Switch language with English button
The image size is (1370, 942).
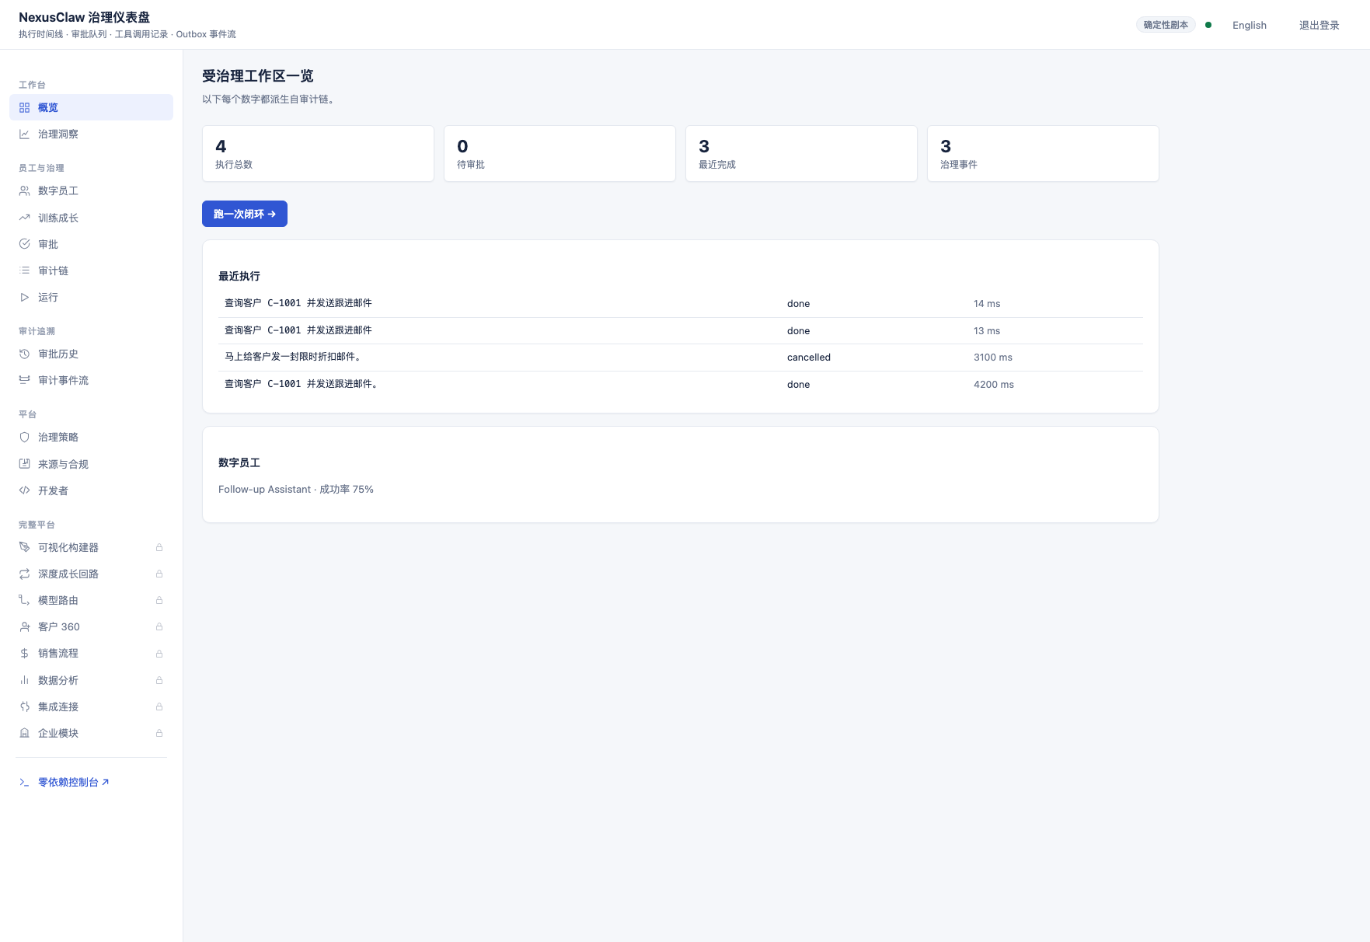[x=1250, y=25]
